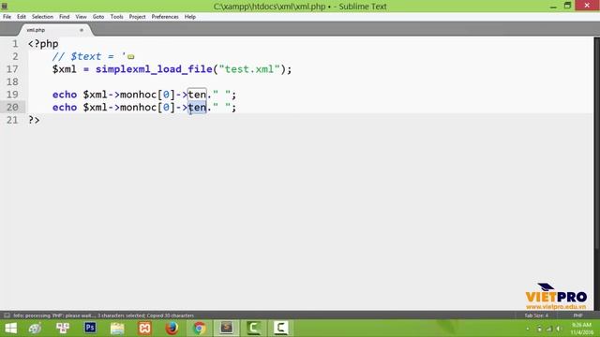Restore down the Sublime Text window
Image resolution: width=600 pixels, height=337 pixels.
(567, 6)
